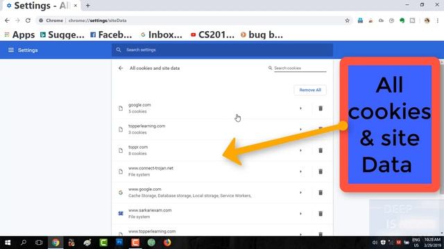Return from All cookies page with back arrow
The height and width of the screenshot is (249, 444).
(x=121, y=68)
